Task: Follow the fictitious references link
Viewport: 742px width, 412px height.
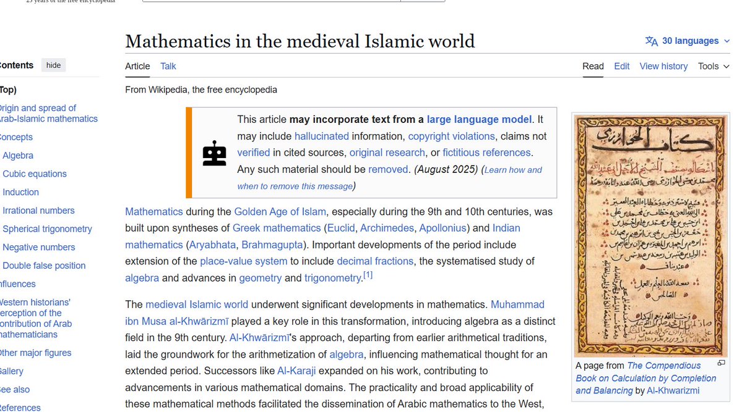Action: (x=486, y=153)
